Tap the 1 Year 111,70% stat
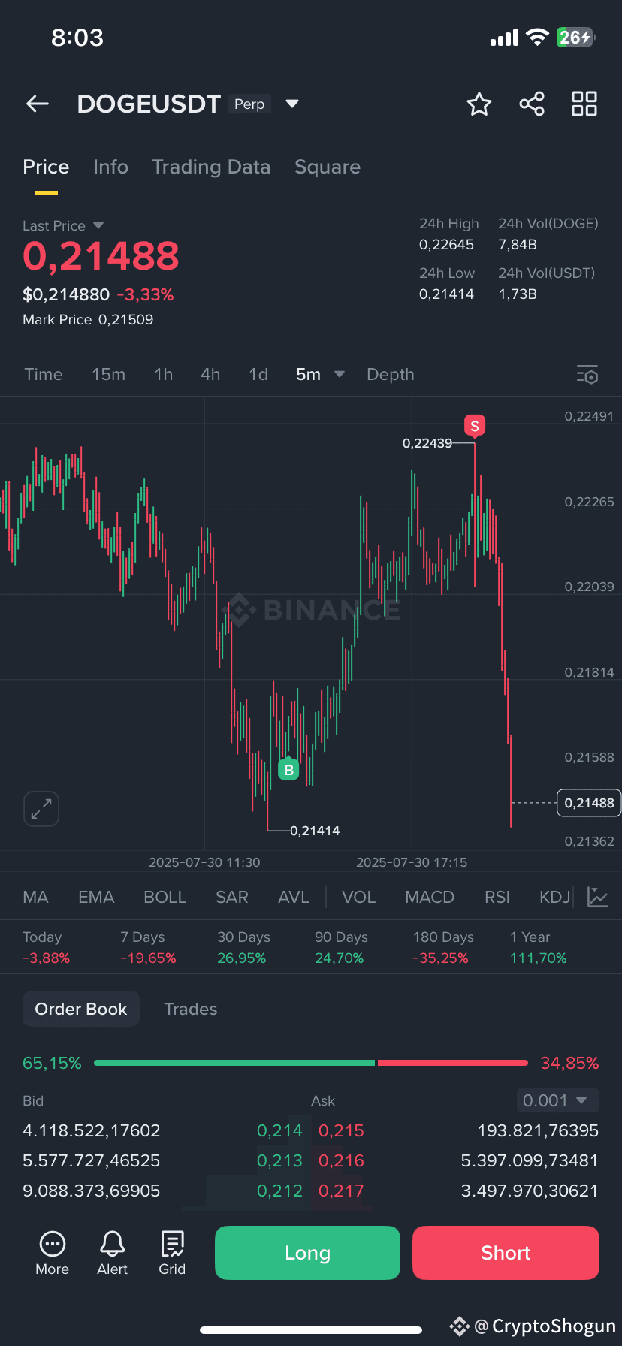 point(539,947)
